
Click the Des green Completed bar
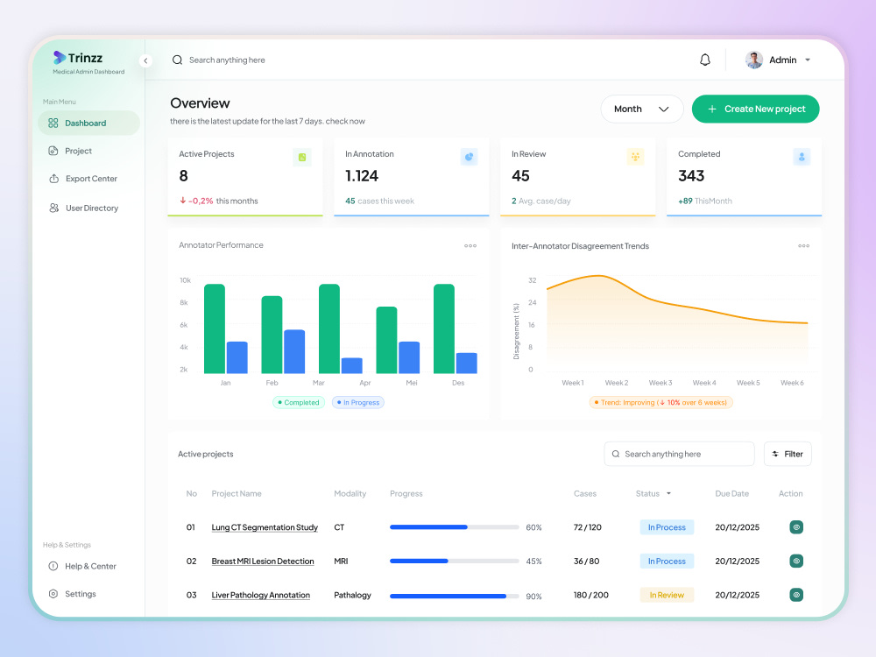[x=444, y=328]
